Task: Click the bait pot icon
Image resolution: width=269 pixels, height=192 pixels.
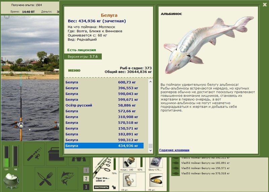Action: 11,181
